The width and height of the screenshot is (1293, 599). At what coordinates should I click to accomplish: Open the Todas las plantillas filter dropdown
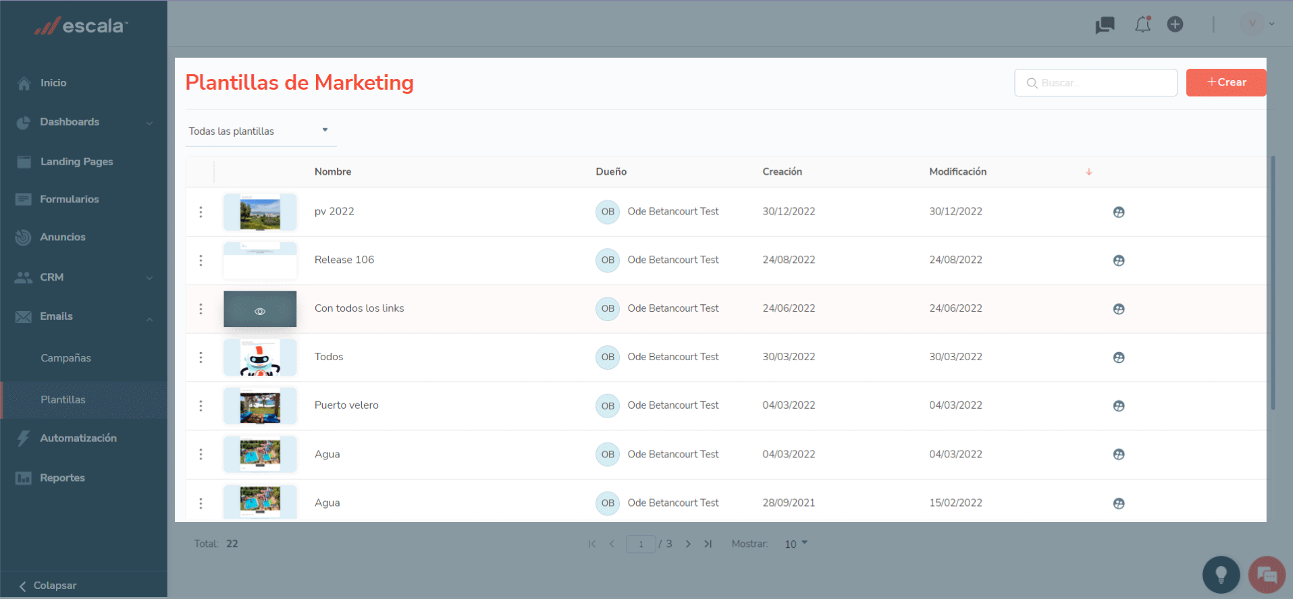tap(261, 132)
